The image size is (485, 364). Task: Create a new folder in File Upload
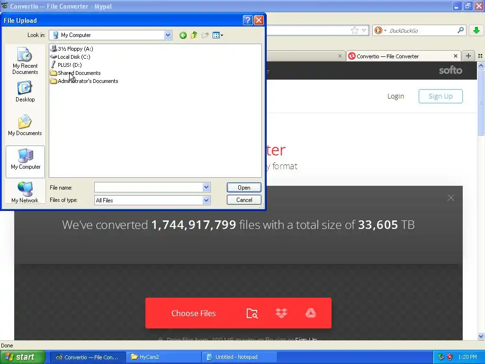coord(205,35)
